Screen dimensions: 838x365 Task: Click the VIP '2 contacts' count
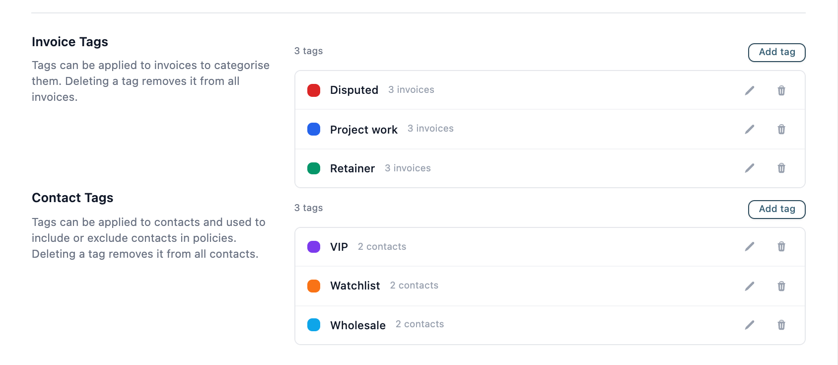coord(382,246)
